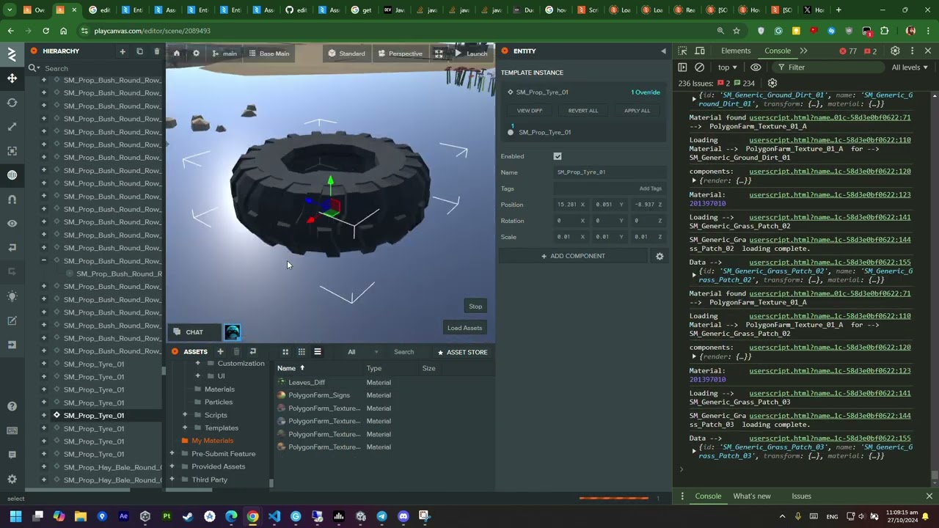Click the Launch button

471,54
